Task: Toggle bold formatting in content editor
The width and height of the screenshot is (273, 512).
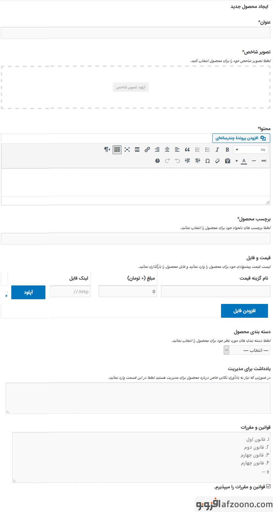Action: click(227, 150)
